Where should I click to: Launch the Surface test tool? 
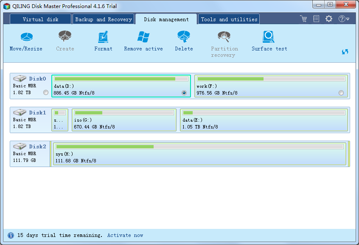pos(269,37)
